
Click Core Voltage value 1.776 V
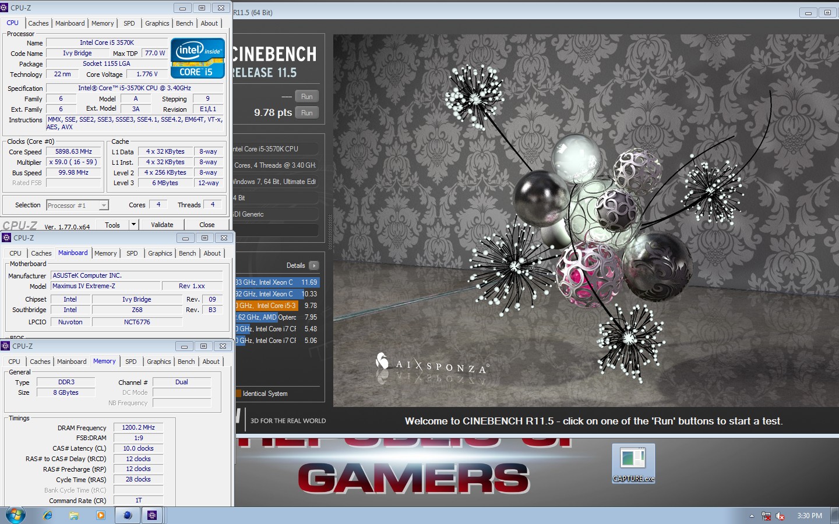147,74
